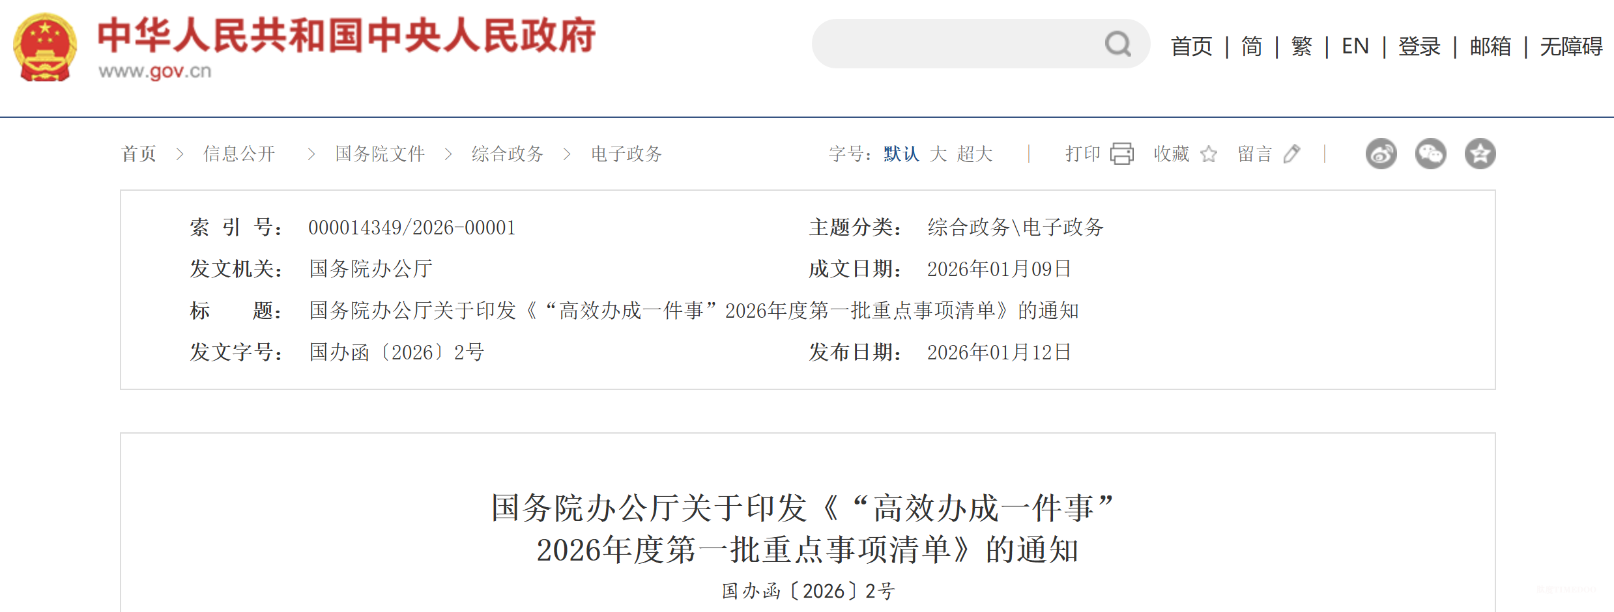Click the printer icon

point(1122,154)
